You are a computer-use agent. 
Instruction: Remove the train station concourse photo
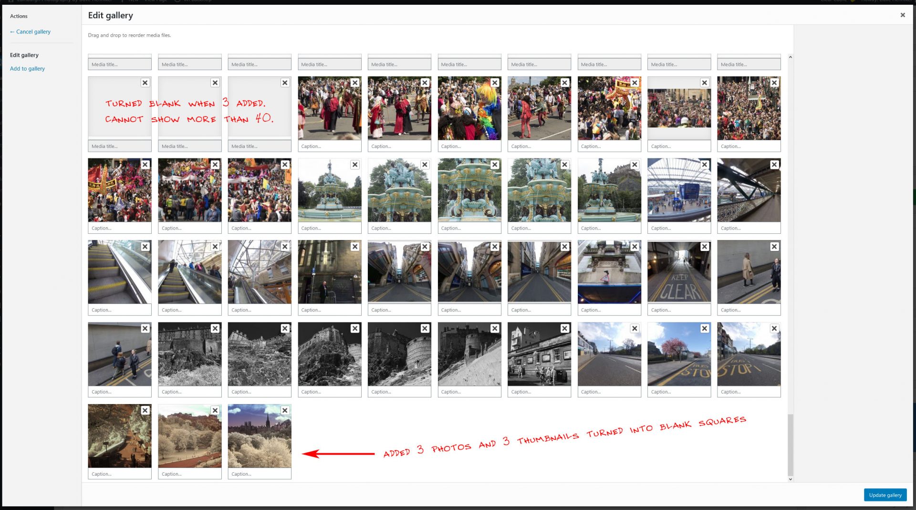point(705,165)
